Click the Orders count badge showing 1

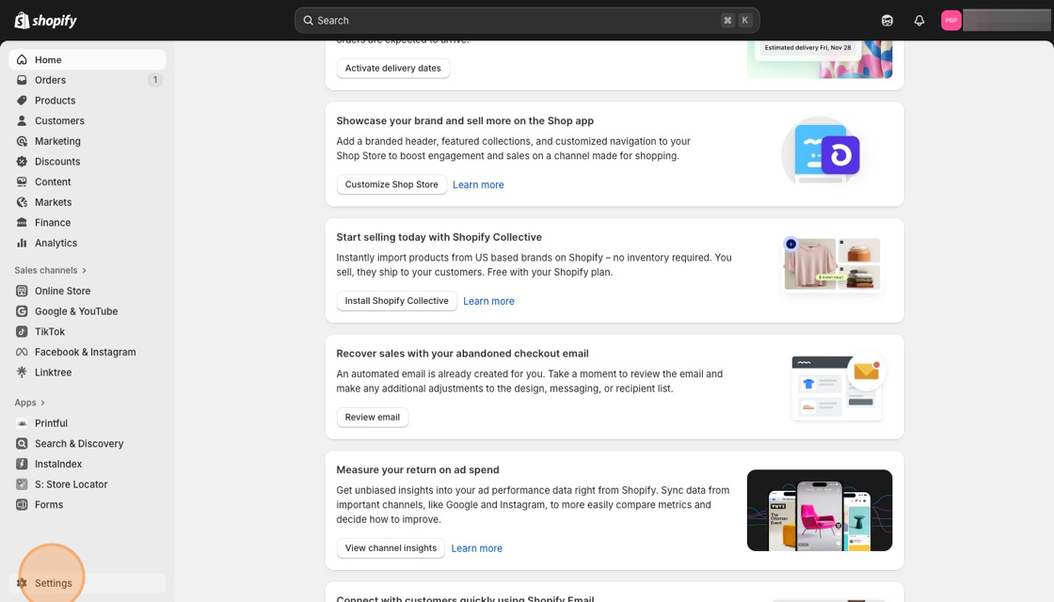155,80
